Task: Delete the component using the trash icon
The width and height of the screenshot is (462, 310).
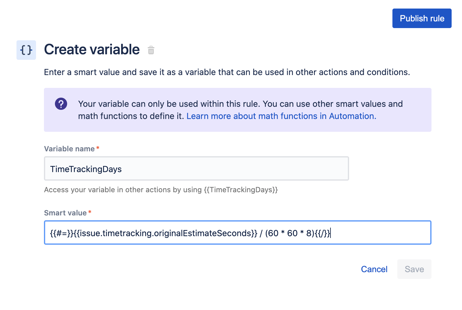Action: coord(151,50)
